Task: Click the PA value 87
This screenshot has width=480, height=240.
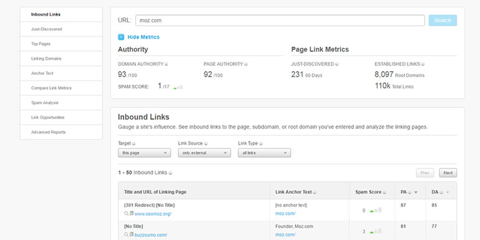Action: (x=403, y=206)
